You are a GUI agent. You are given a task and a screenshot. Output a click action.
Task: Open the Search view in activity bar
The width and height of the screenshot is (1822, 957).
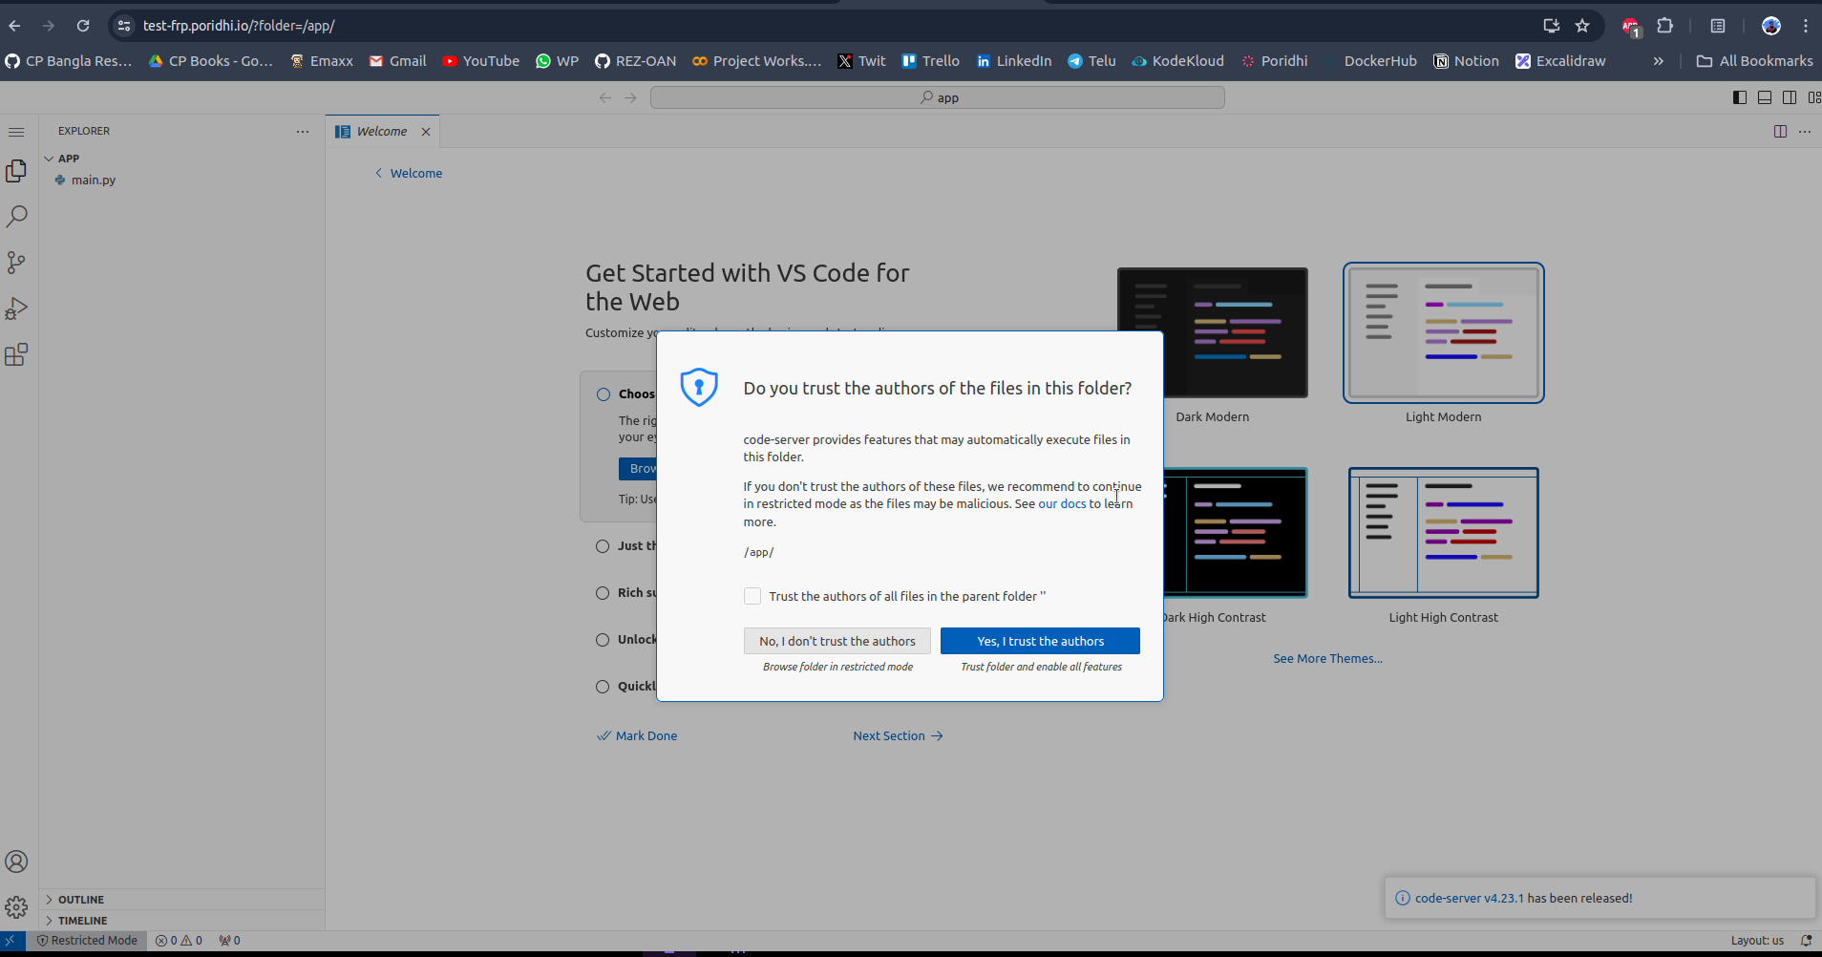point(16,217)
